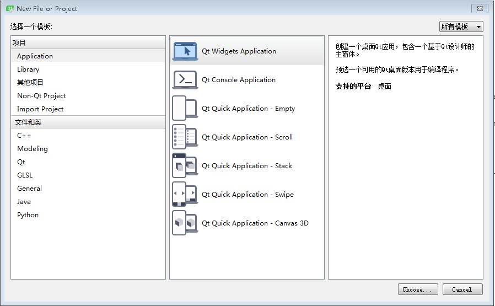
Task: Select the Application project category
Action: (88, 56)
